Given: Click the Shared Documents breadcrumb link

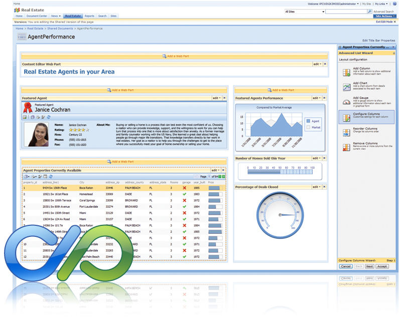Looking at the screenshot, I should click(x=60, y=29).
